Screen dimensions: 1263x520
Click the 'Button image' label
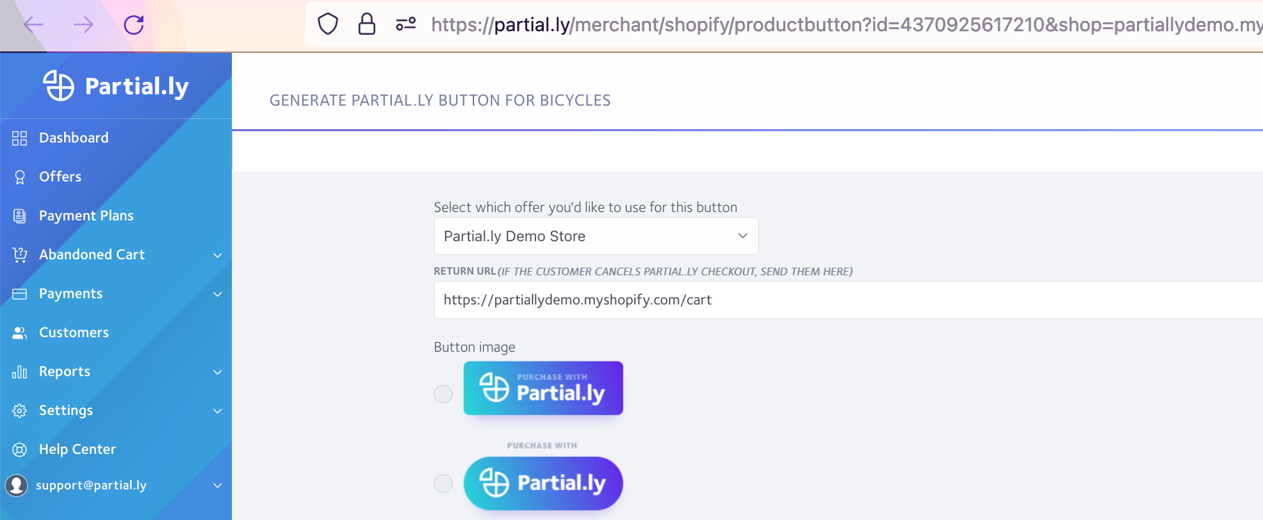475,347
